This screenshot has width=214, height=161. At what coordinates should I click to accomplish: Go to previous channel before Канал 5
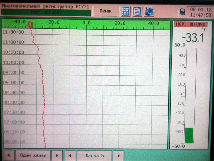tap(70, 155)
